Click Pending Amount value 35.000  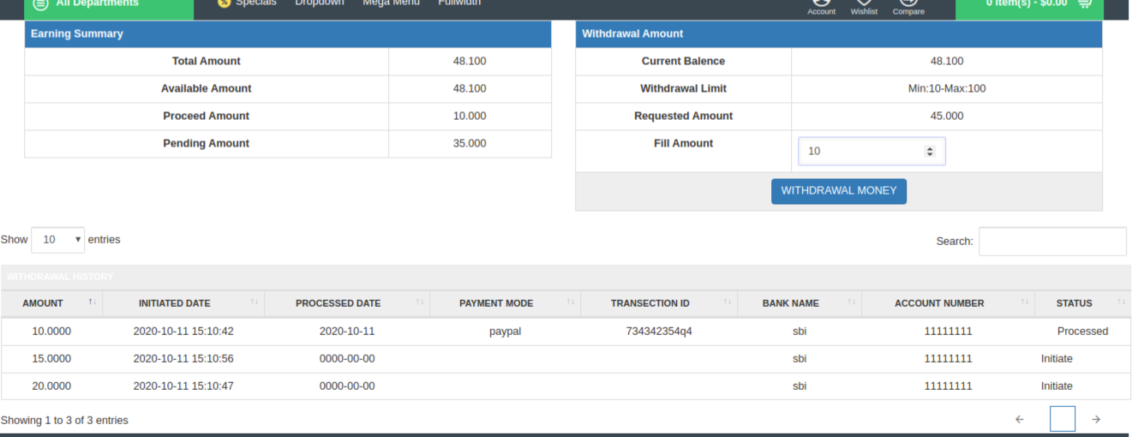click(470, 144)
